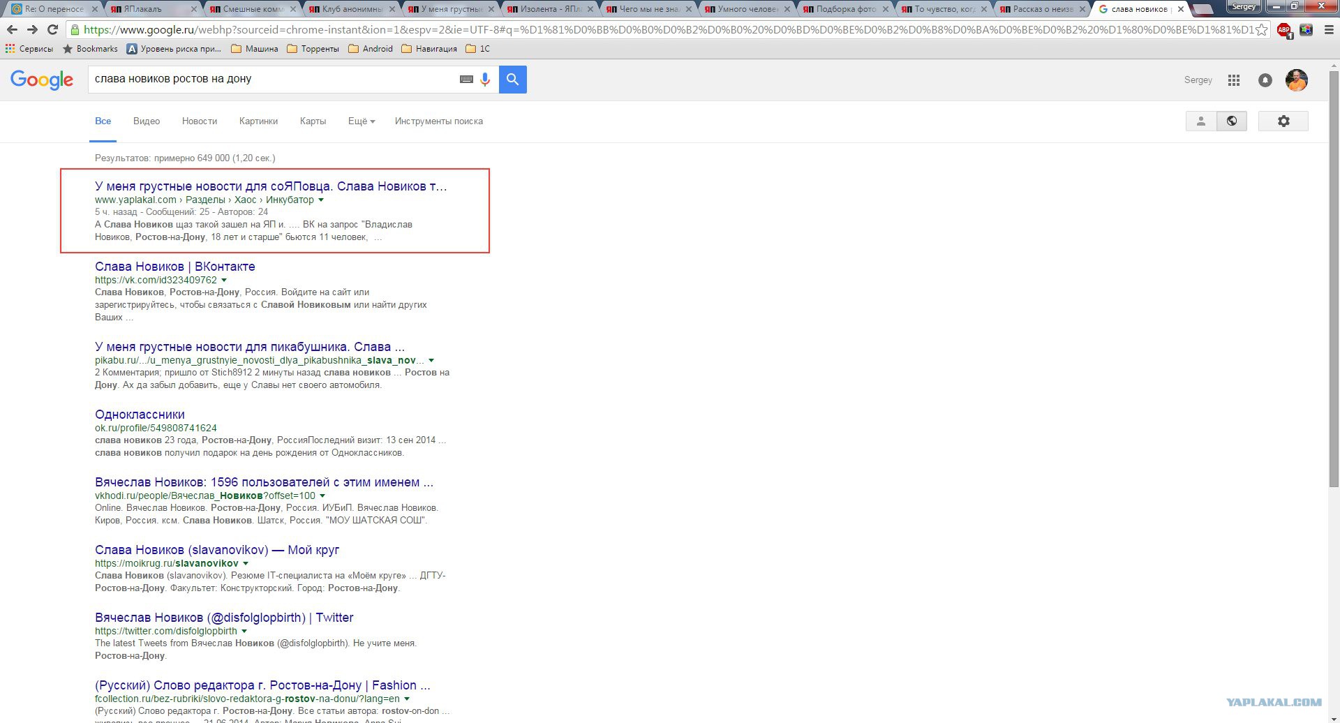The height and width of the screenshot is (723, 1340).
Task: Close the active слава новиков tab
Action: pos(1181,9)
